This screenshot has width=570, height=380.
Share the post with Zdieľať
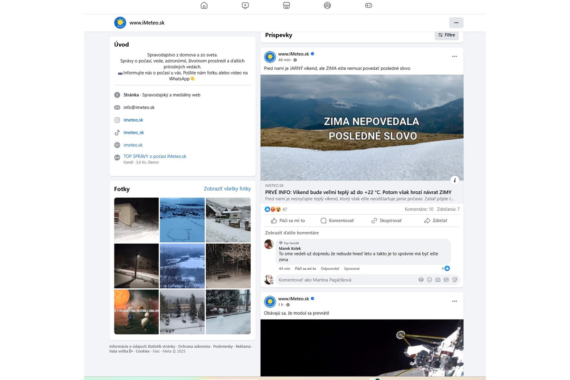436,220
